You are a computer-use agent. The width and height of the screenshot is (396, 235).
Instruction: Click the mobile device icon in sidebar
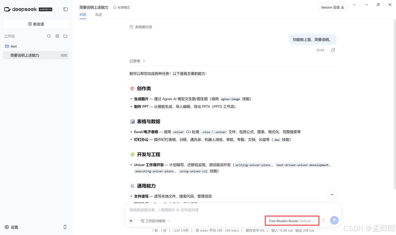click(x=65, y=227)
